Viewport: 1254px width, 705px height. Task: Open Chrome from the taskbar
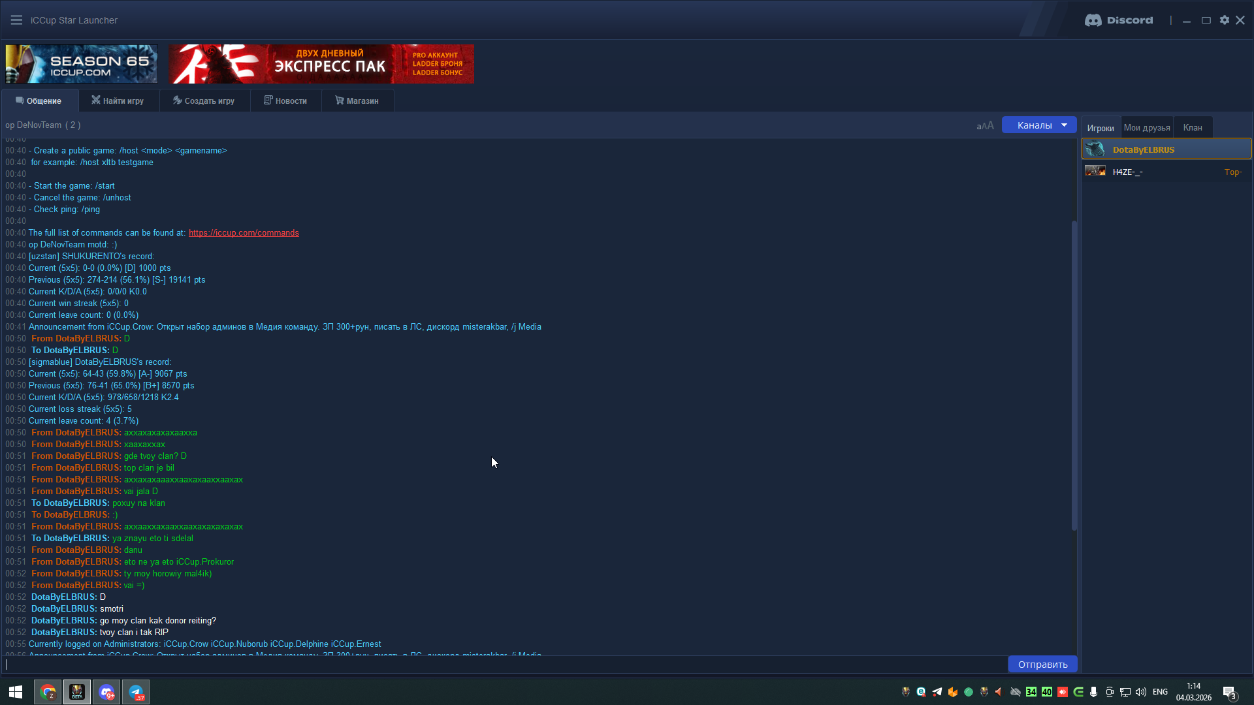(x=48, y=692)
